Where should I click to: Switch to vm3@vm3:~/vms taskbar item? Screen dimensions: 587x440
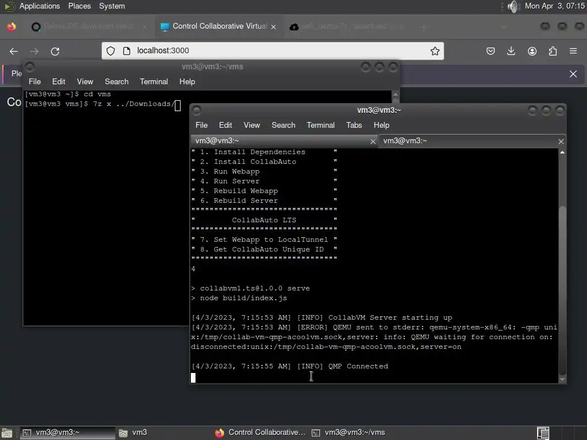[x=349, y=433]
